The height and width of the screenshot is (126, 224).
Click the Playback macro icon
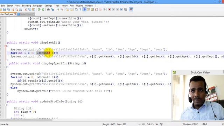[x=118, y=9]
